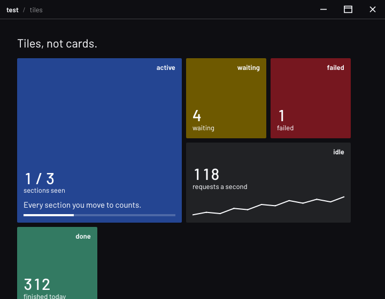Click the '1 / 3' sections counter

pyautogui.click(x=39, y=179)
